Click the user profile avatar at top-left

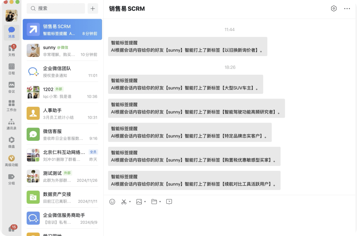(12, 16)
